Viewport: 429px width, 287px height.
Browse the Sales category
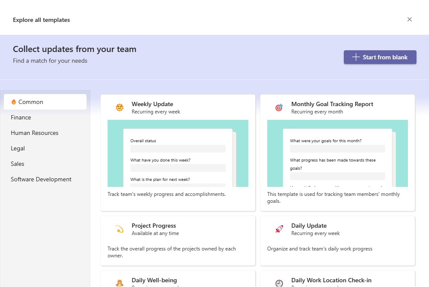[x=18, y=164]
